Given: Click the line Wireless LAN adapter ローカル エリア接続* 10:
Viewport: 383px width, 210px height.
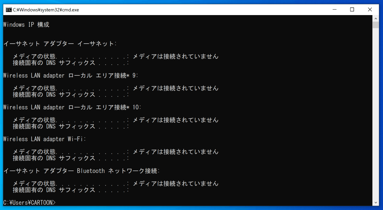Looking at the screenshot, I should pyautogui.click(x=72, y=107).
